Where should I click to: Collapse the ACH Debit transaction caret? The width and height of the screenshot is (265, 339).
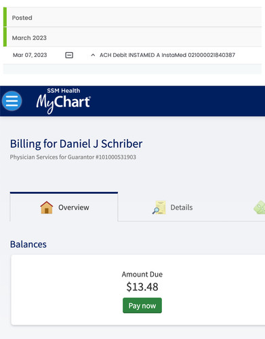point(93,55)
